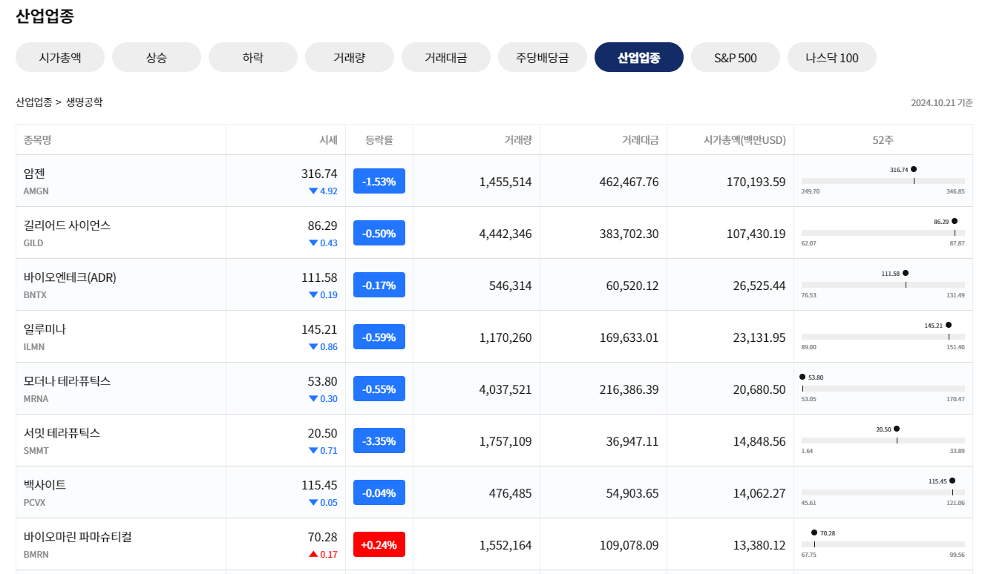Click the volume value 4,442,346

pos(505,234)
